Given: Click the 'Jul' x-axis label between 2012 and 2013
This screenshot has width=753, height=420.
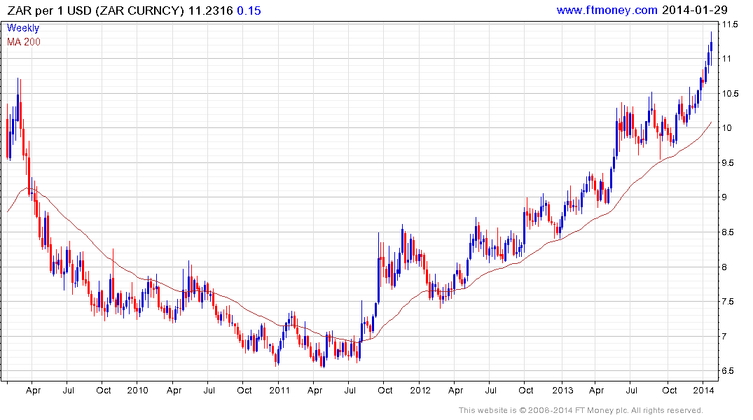Looking at the screenshot, I should (x=490, y=390).
